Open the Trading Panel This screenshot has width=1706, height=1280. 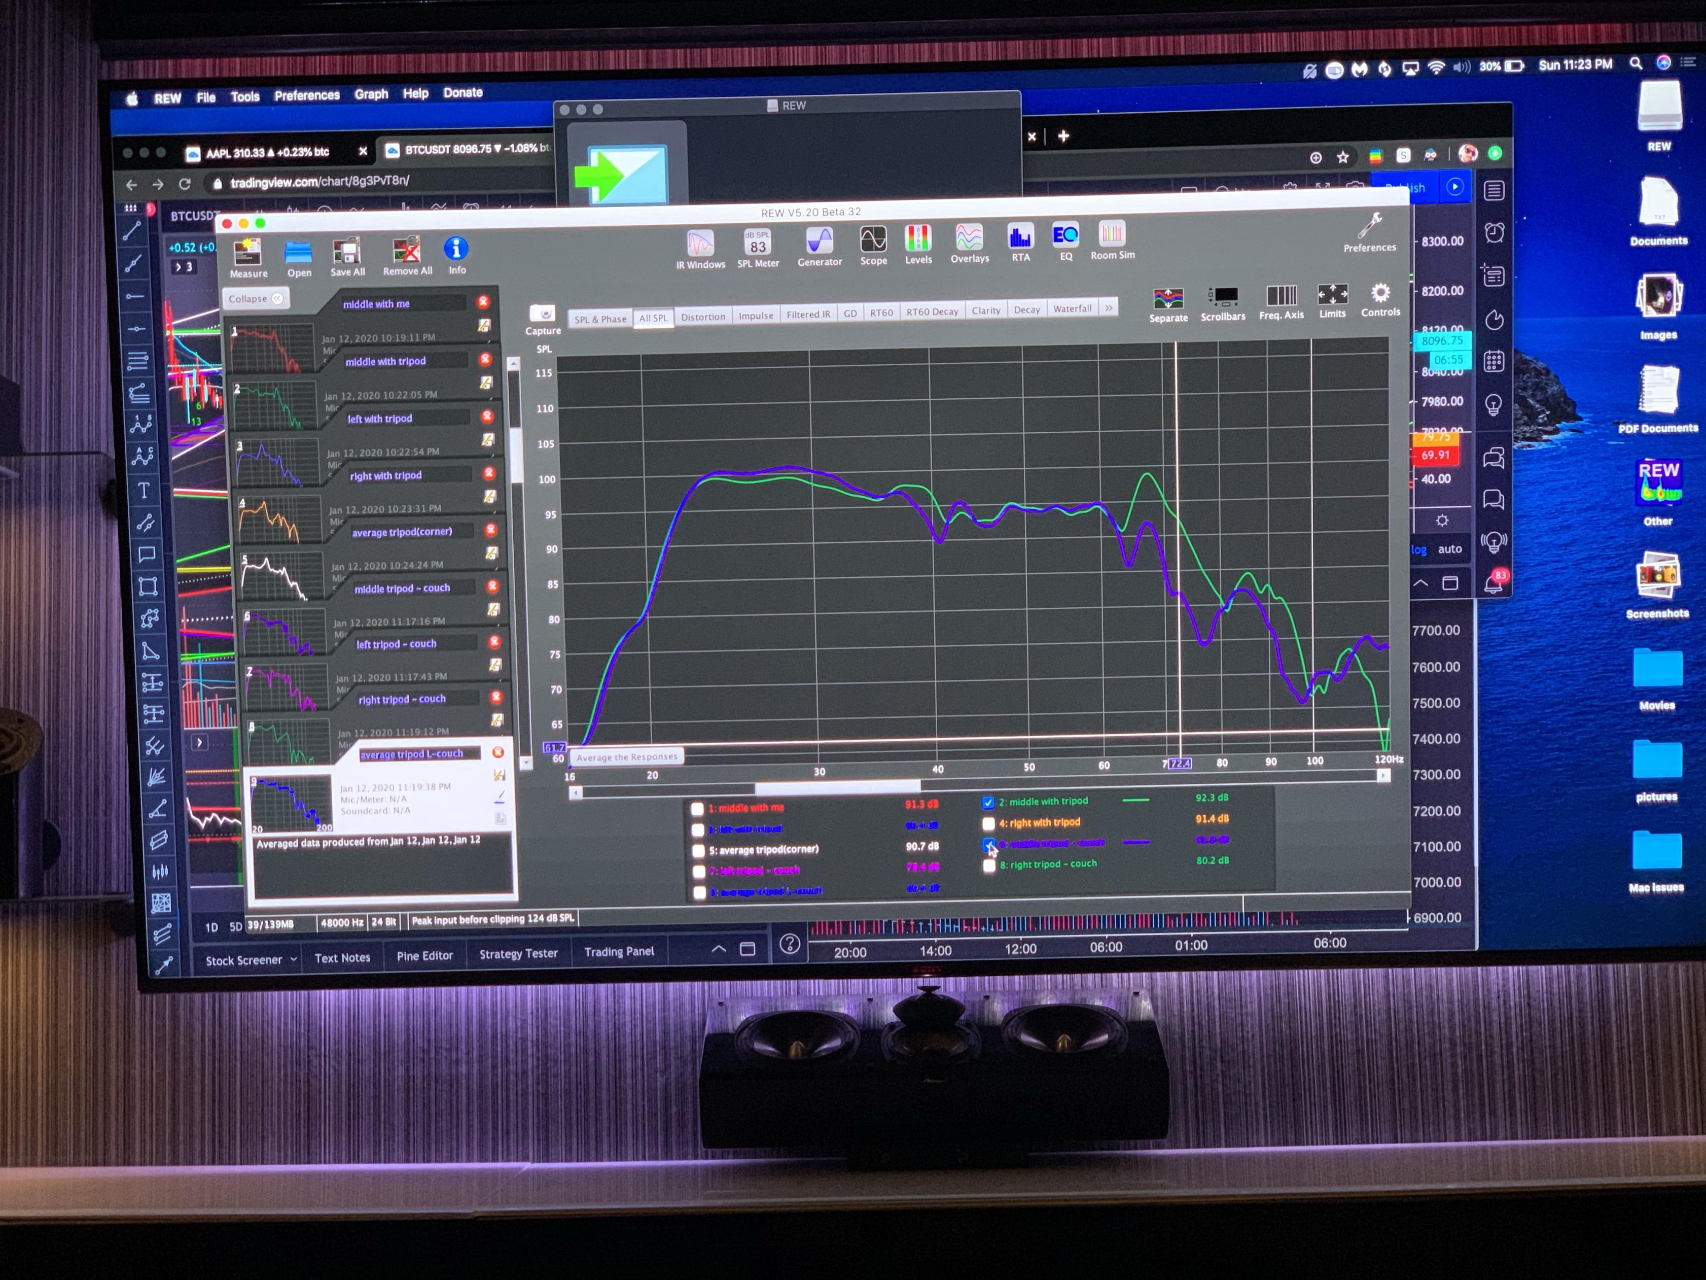point(619,951)
